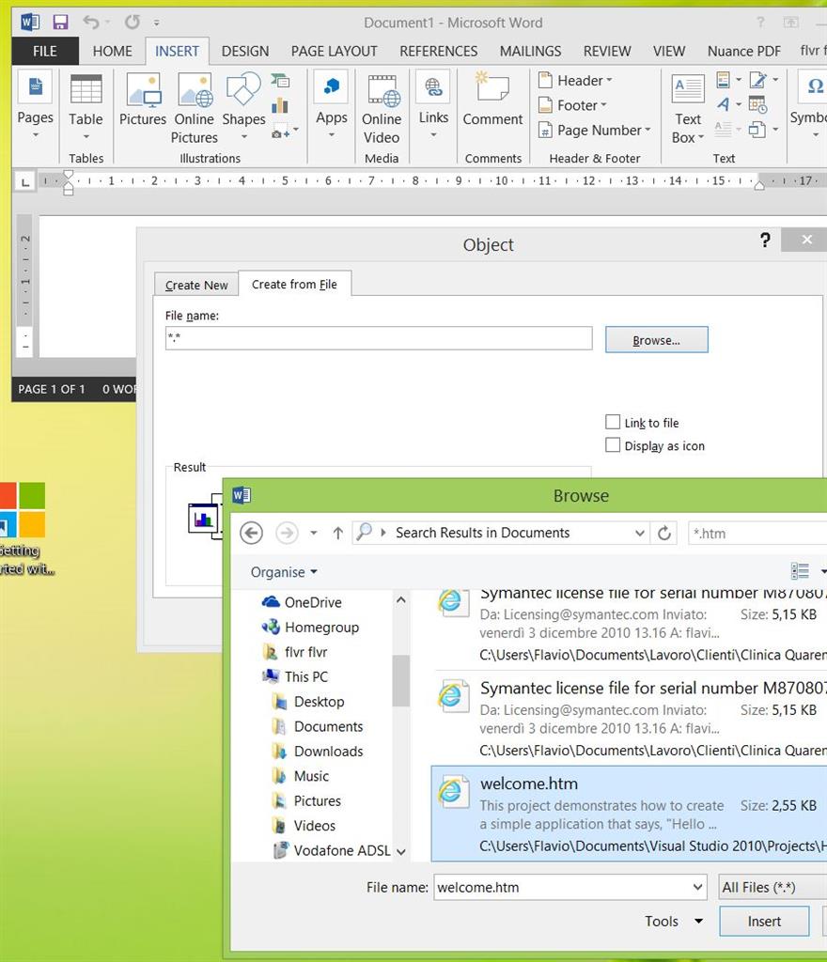
Task: Insert Pictures from the Illustrations group
Action: pyautogui.click(x=143, y=101)
